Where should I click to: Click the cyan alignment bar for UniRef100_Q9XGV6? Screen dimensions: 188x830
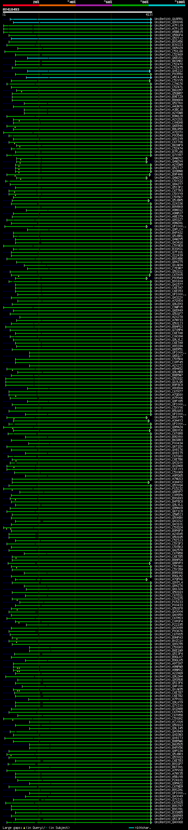[83, 22]
